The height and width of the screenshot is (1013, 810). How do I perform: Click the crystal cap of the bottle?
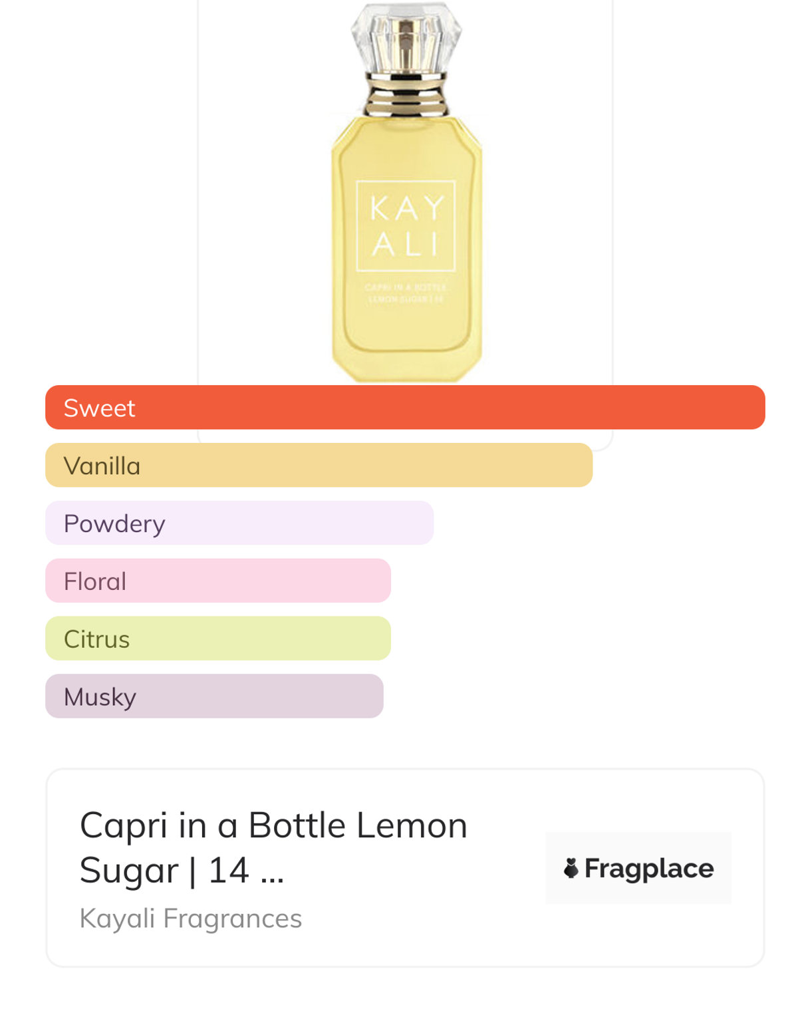pos(406,37)
